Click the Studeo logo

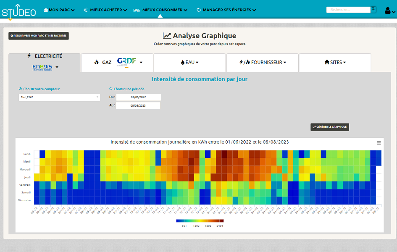point(19,12)
